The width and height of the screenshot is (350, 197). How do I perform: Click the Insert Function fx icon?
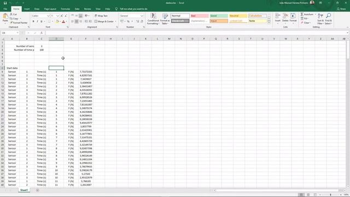tap(42, 33)
